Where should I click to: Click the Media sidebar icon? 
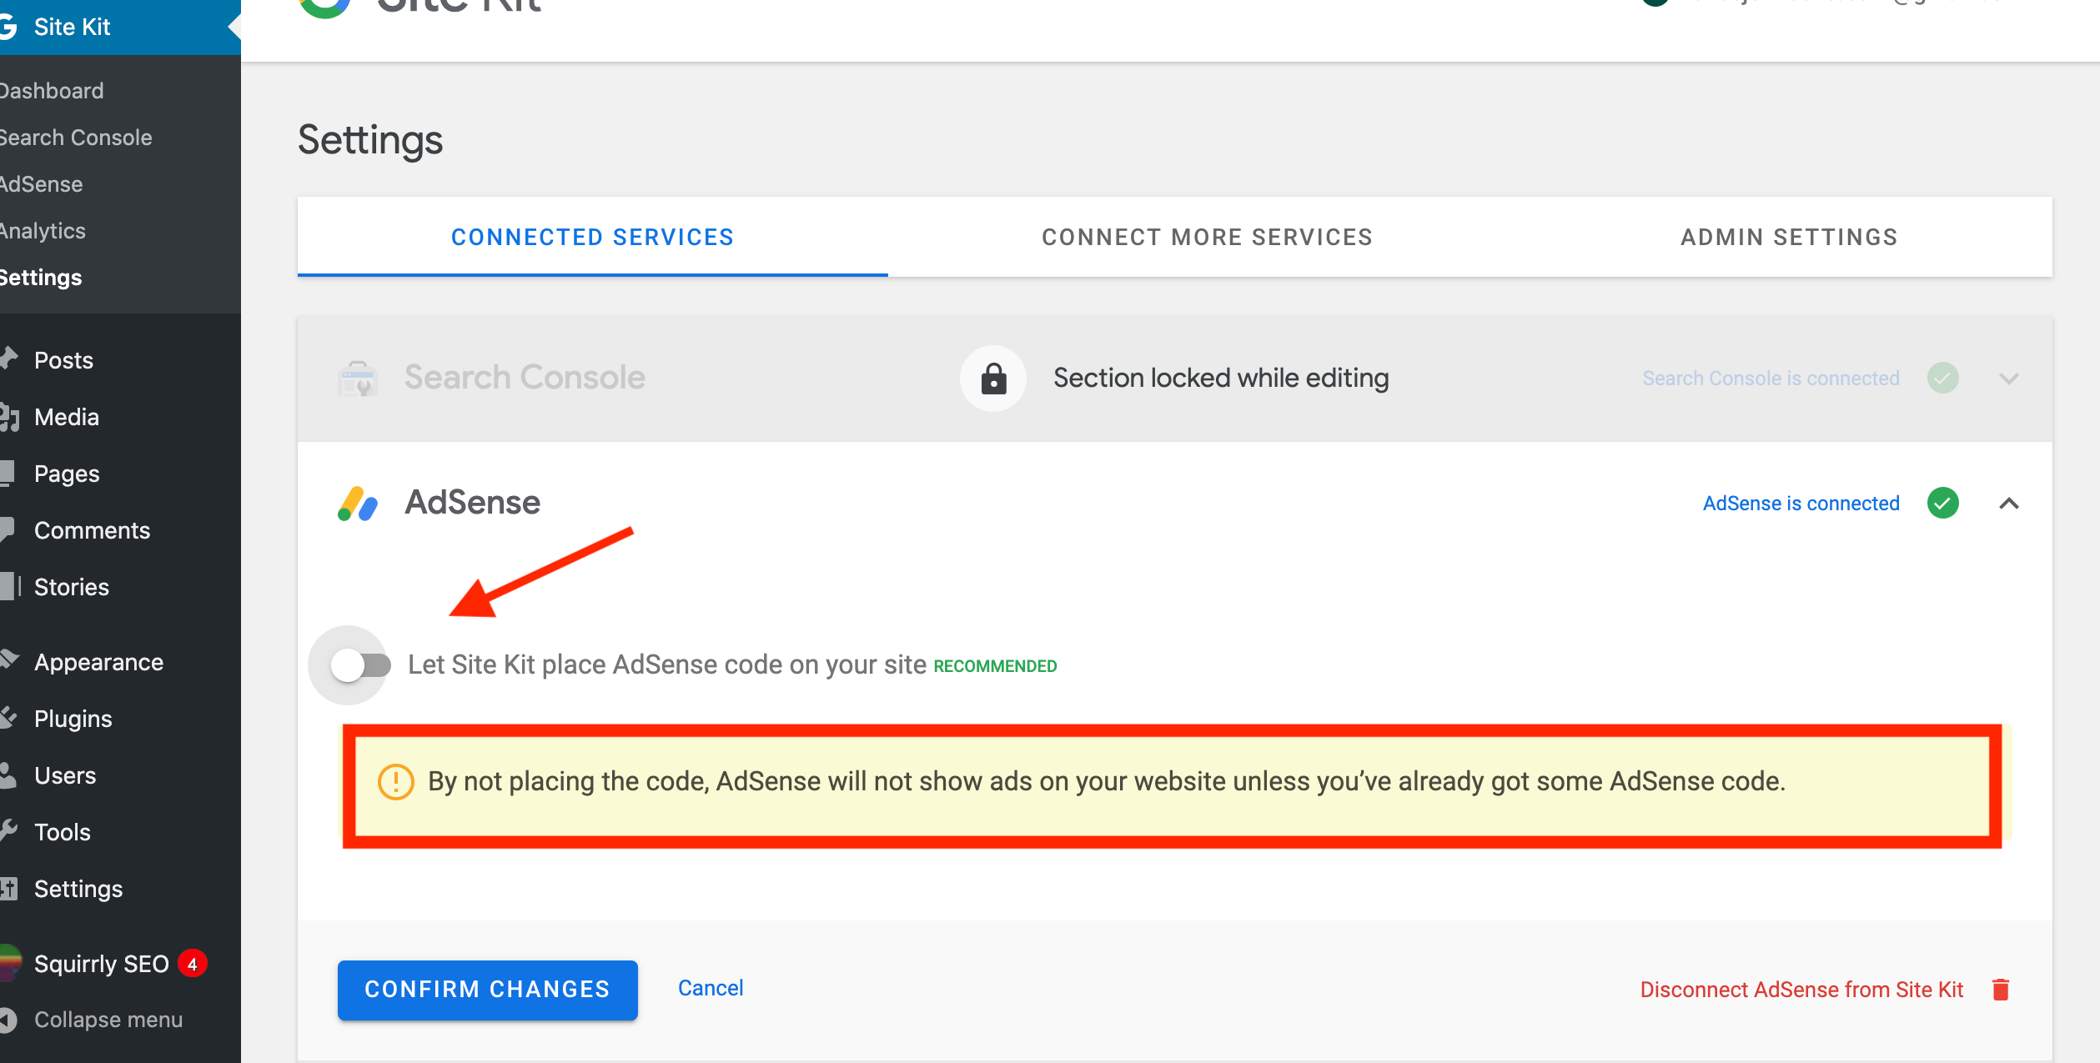tap(8, 417)
